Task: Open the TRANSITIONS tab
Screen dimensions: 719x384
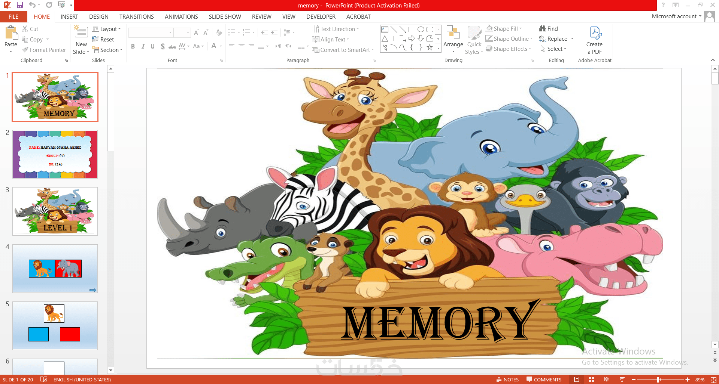Action: tap(137, 17)
